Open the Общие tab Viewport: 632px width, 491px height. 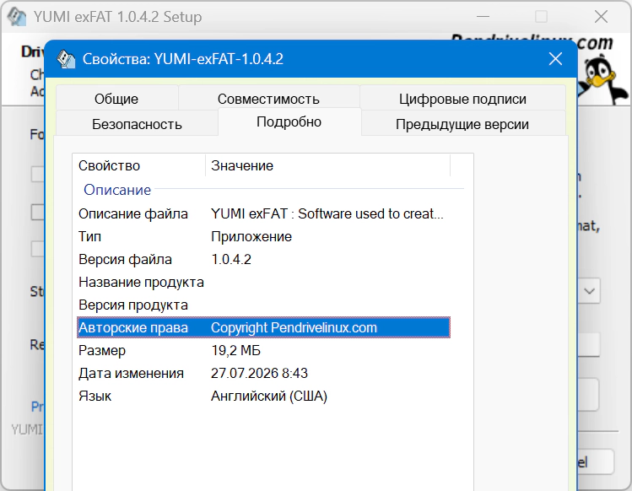point(116,99)
